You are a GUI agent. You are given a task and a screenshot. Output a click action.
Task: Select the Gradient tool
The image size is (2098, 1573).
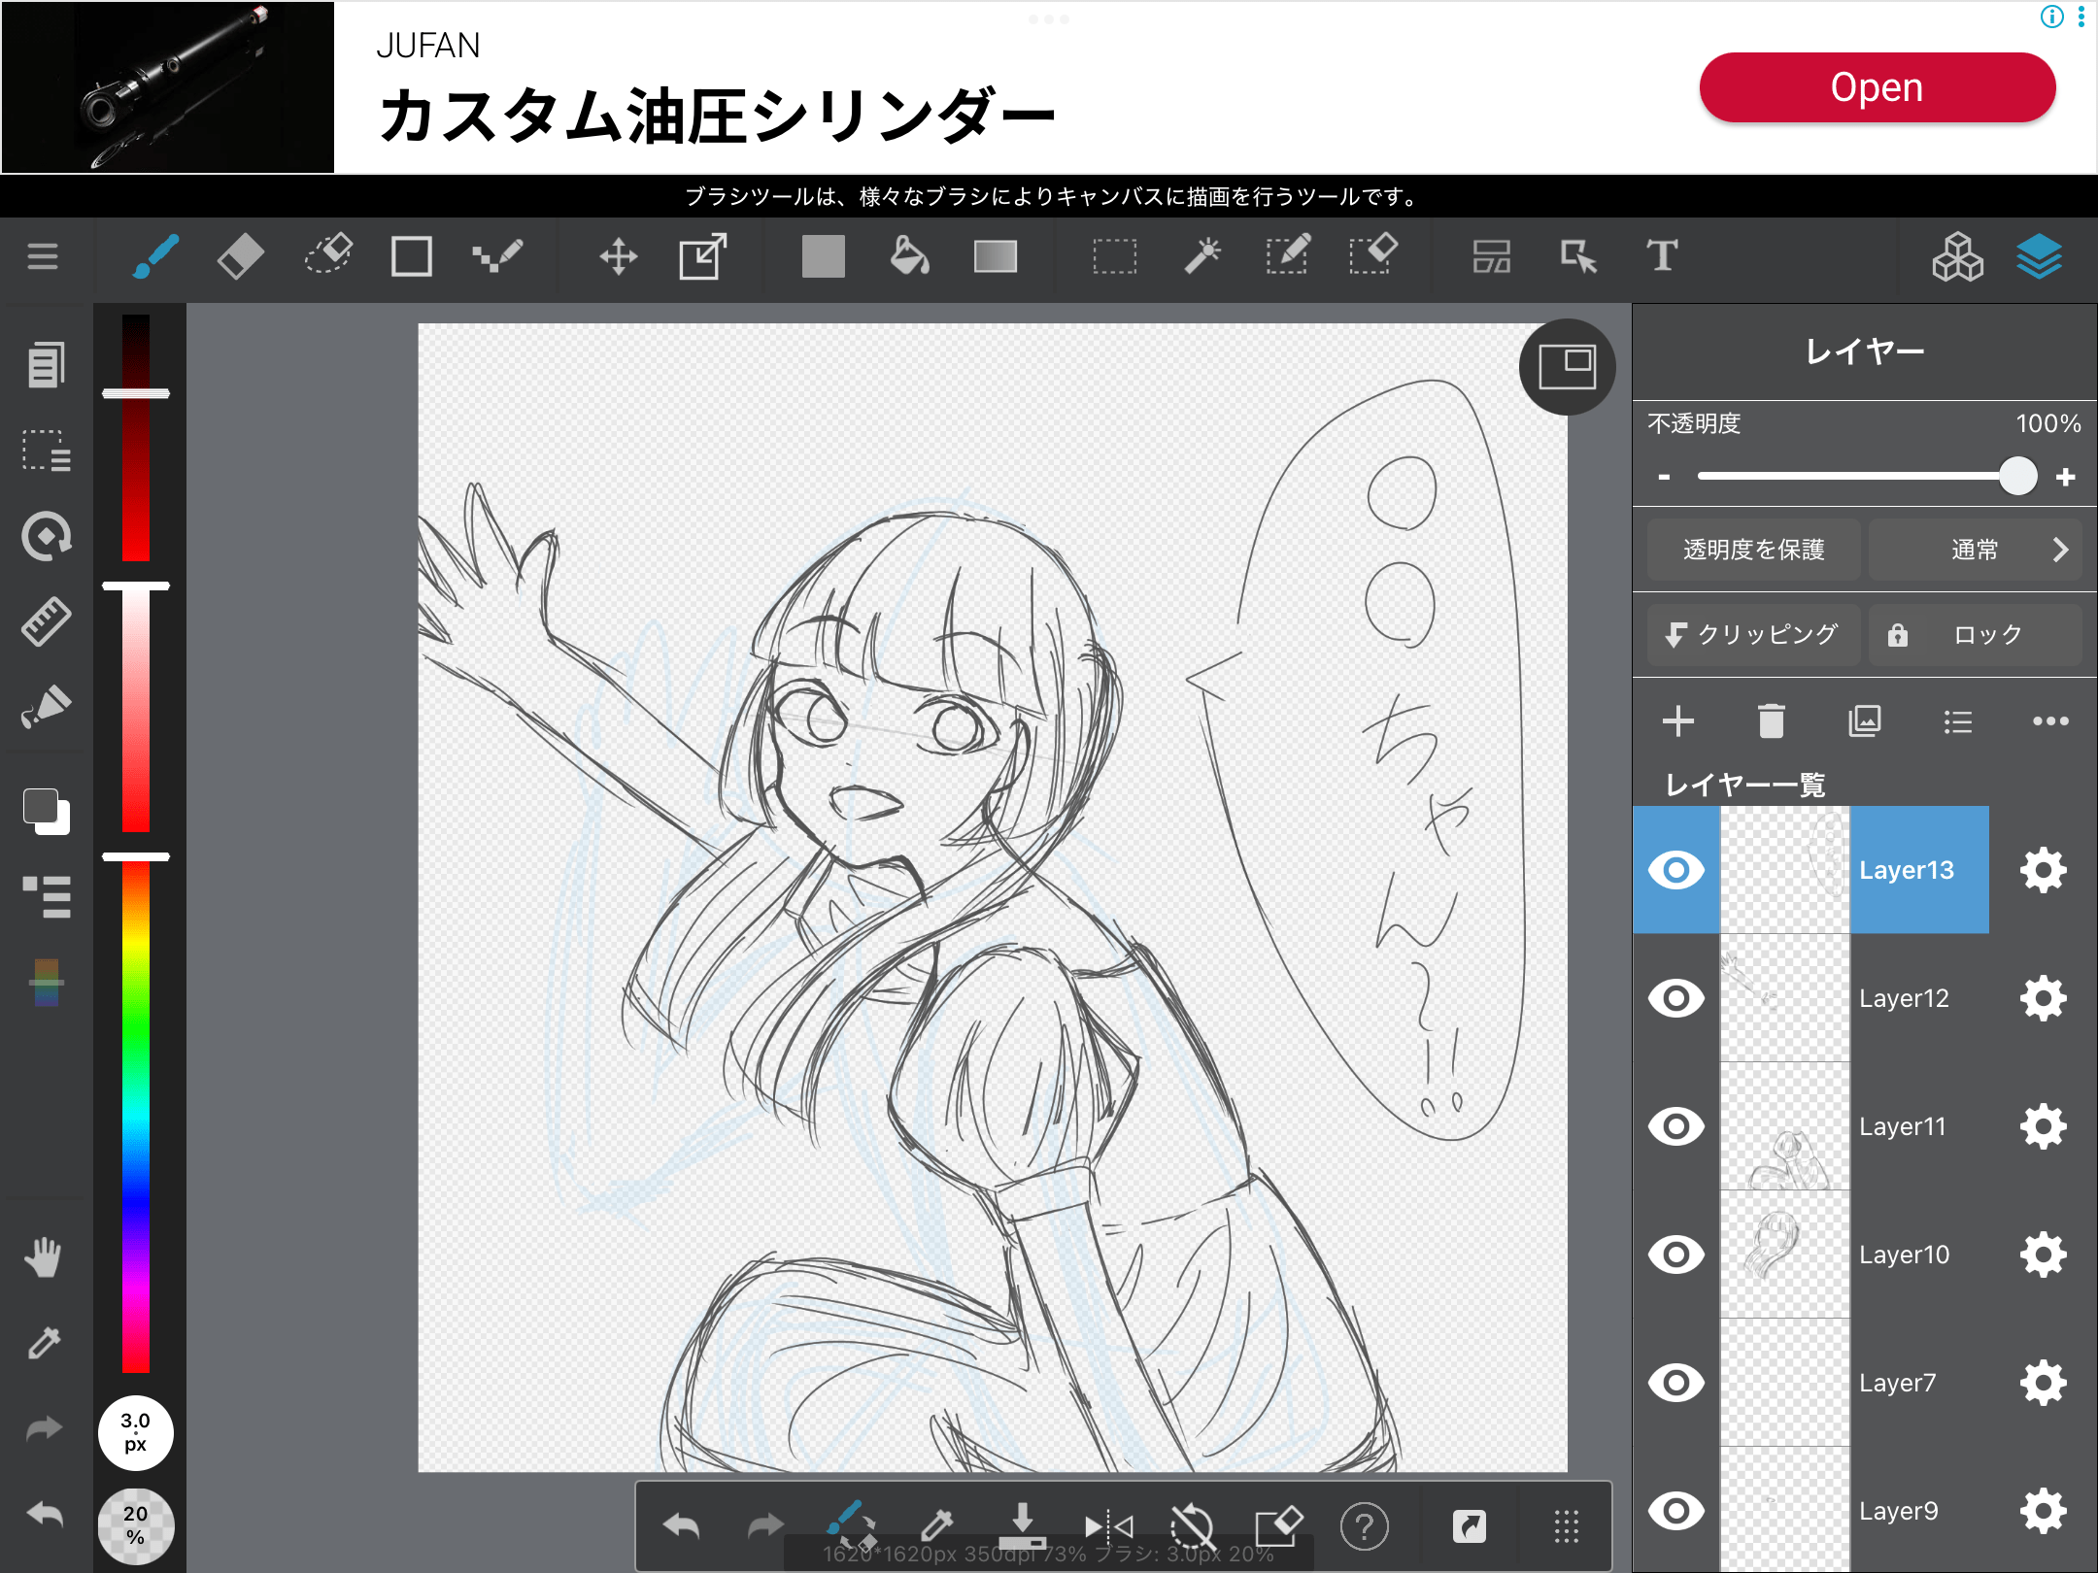(x=995, y=257)
